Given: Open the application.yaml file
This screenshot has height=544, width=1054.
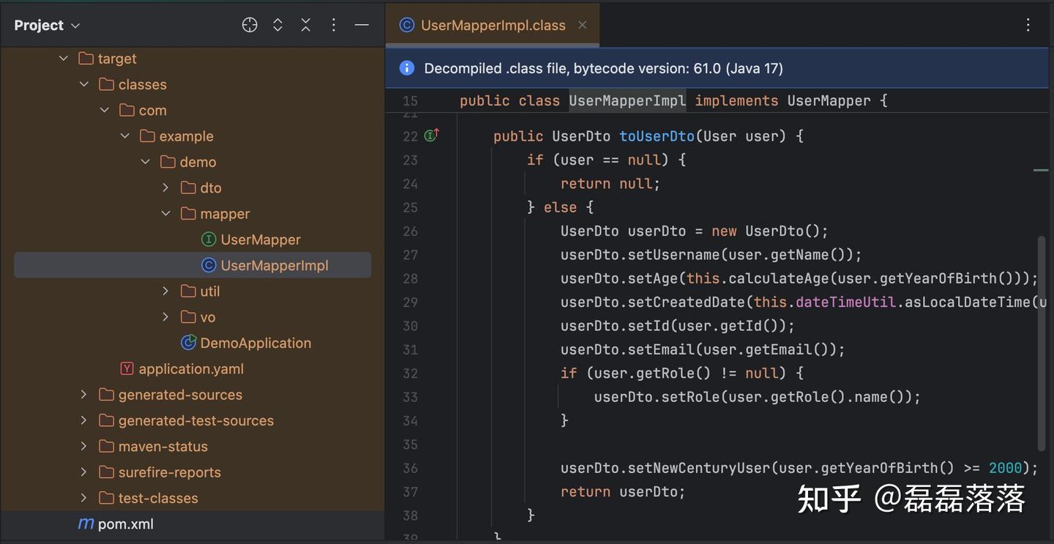Looking at the screenshot, I should pos(190,369).
